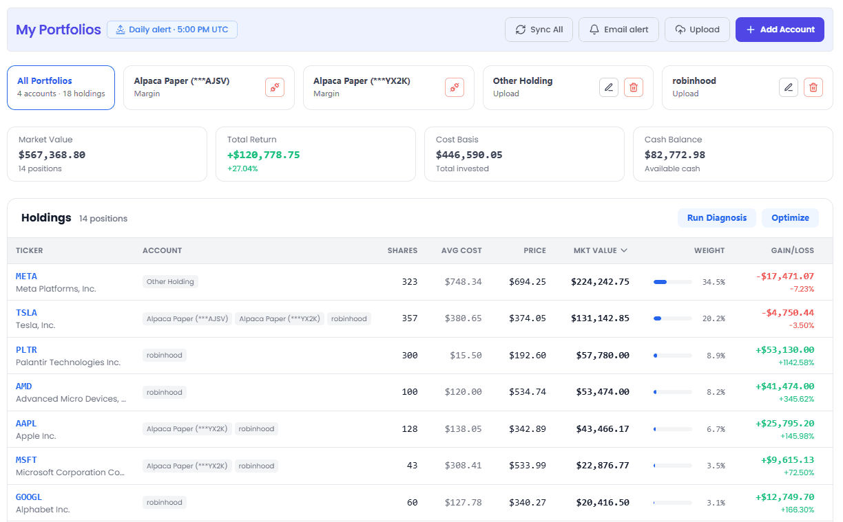This screenshot has height=522, width=843.
Task: Open the TSLA ticker link
Action: (x=26, y=313)
